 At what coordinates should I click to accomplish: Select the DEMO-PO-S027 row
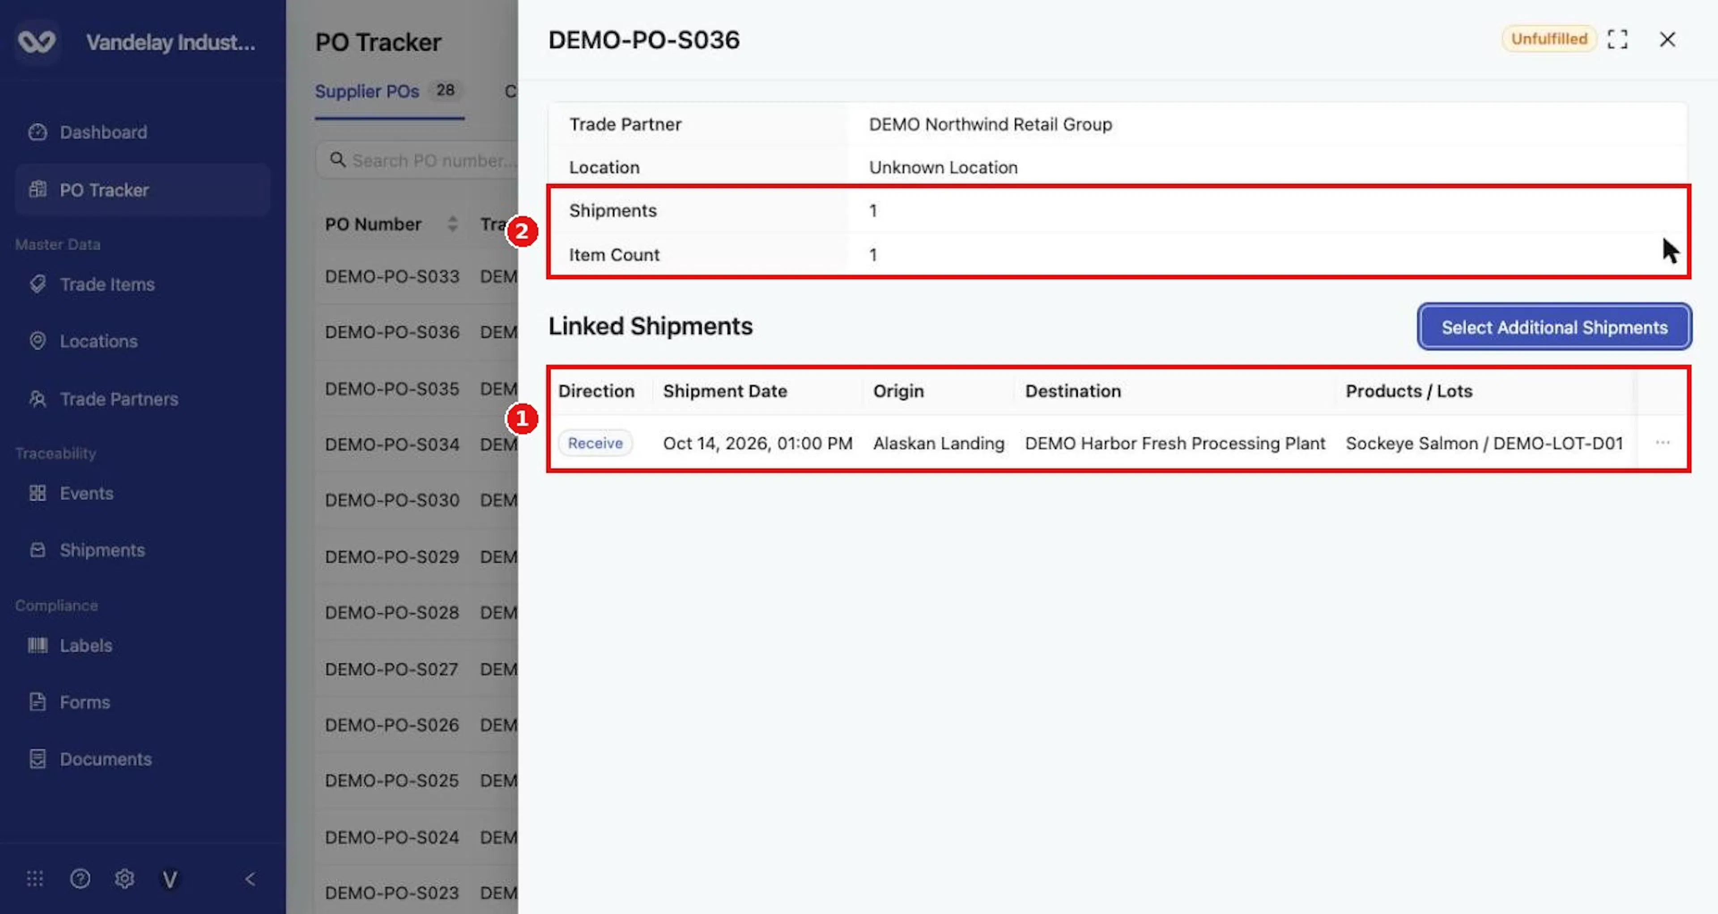pyautogui.click(x=416, y=669)
